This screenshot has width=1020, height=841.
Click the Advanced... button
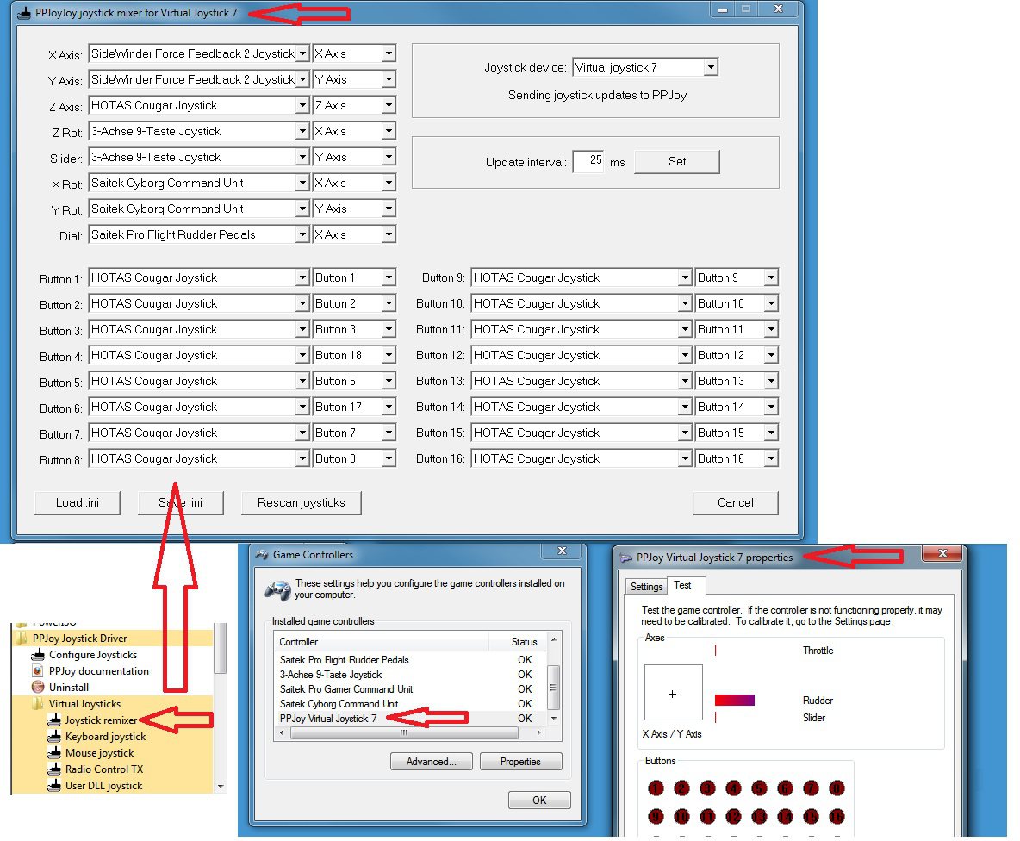[x=432, y=762]
